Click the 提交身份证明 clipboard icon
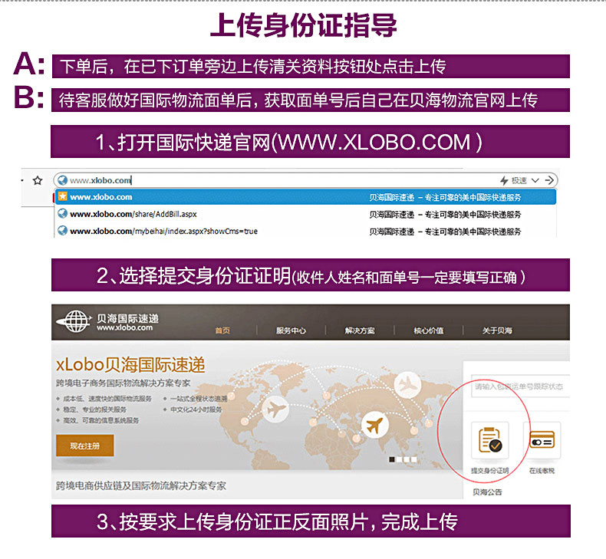This screenshot has width=606, height=559. [490, 440]
